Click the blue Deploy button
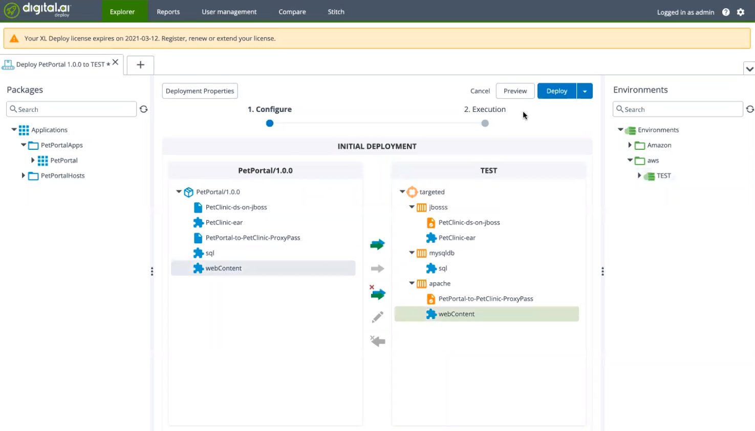 coord(557,91)
